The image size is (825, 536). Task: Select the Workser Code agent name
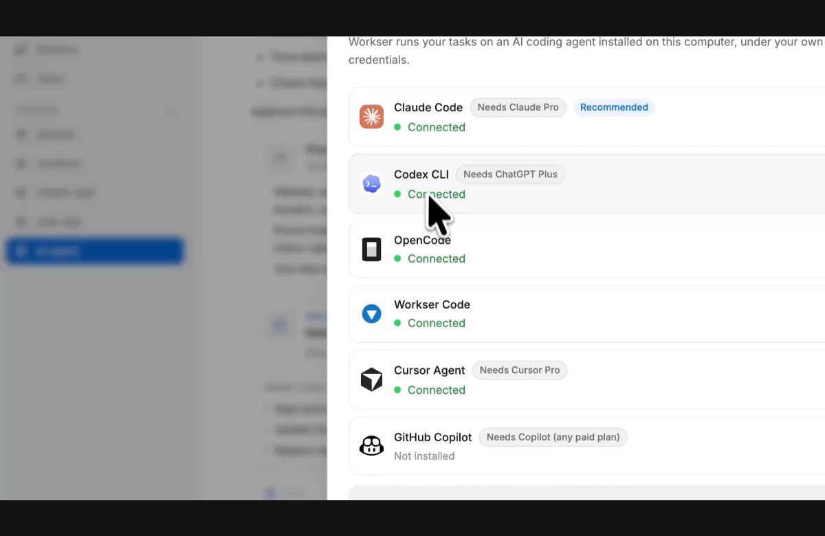pos(432,304)
